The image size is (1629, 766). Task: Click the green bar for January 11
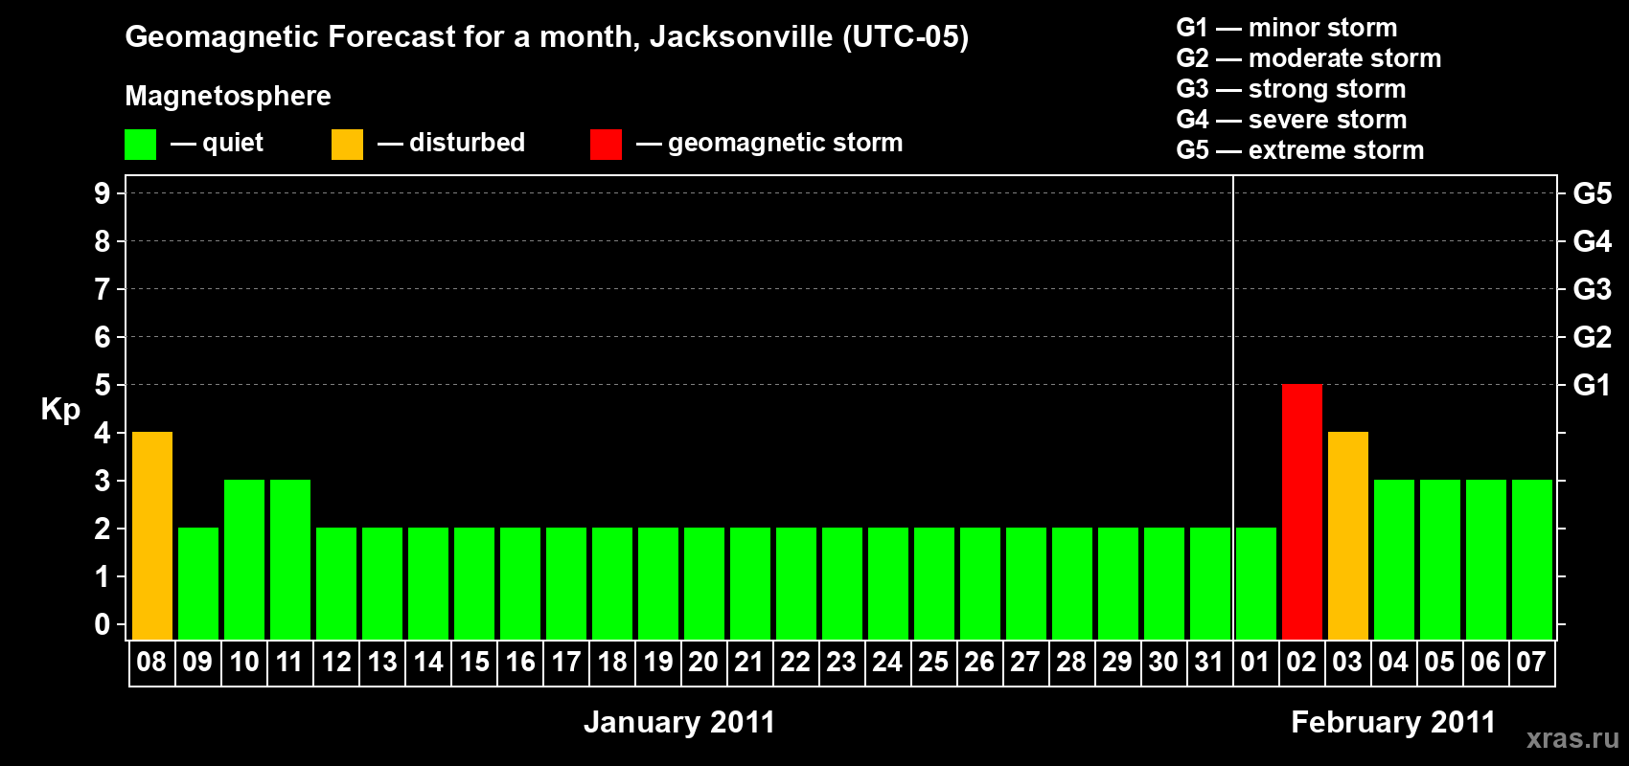[x=290, y=559]
